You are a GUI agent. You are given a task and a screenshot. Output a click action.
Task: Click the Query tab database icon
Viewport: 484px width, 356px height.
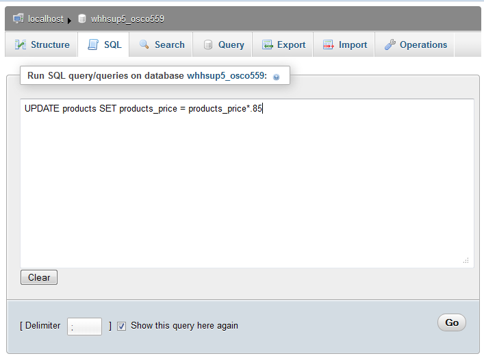[207, 44]
